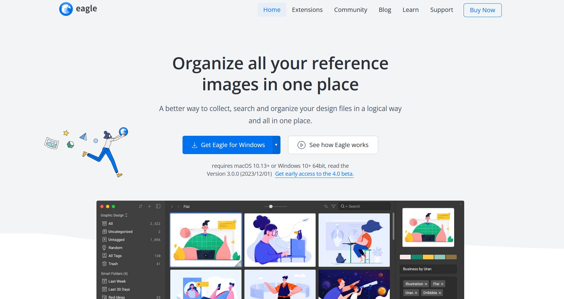Click the All folder icon
Screen dimensions: 564x299
pyautogui.click(x=104, y=224)
